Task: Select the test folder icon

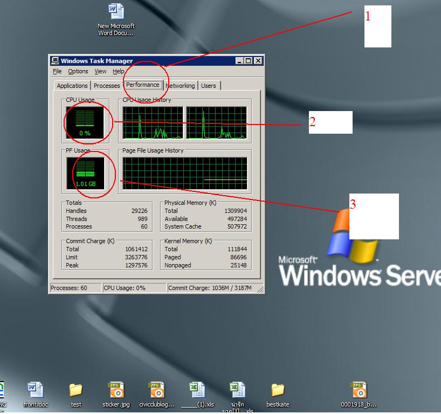Action: [x=76, y=390]
